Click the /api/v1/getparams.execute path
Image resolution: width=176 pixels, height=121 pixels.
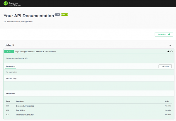coord(29,51)
